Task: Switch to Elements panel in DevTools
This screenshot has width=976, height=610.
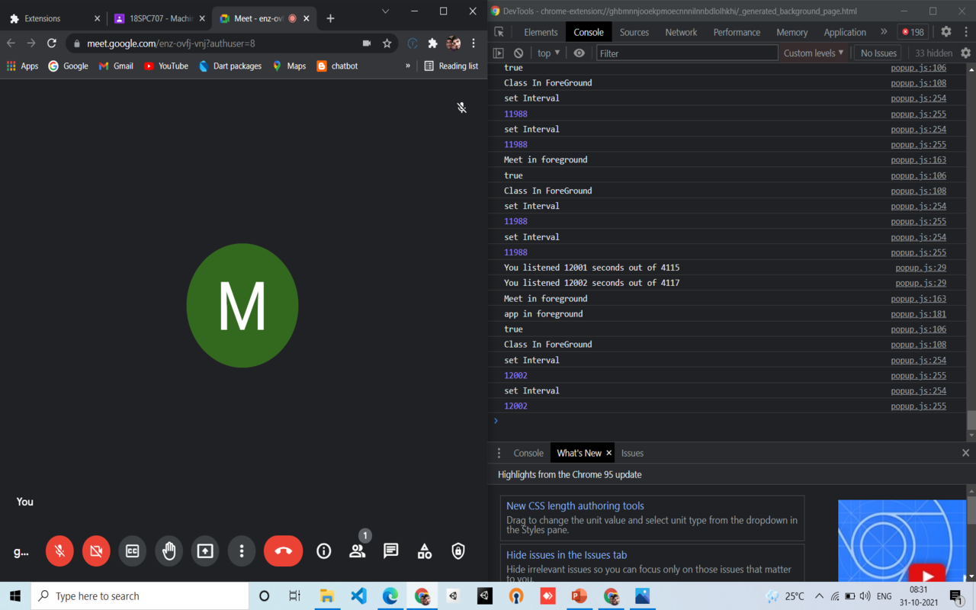Action: [541, 32]
